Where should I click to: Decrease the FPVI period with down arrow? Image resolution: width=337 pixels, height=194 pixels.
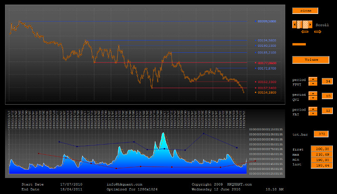click(x=313, y=83)
